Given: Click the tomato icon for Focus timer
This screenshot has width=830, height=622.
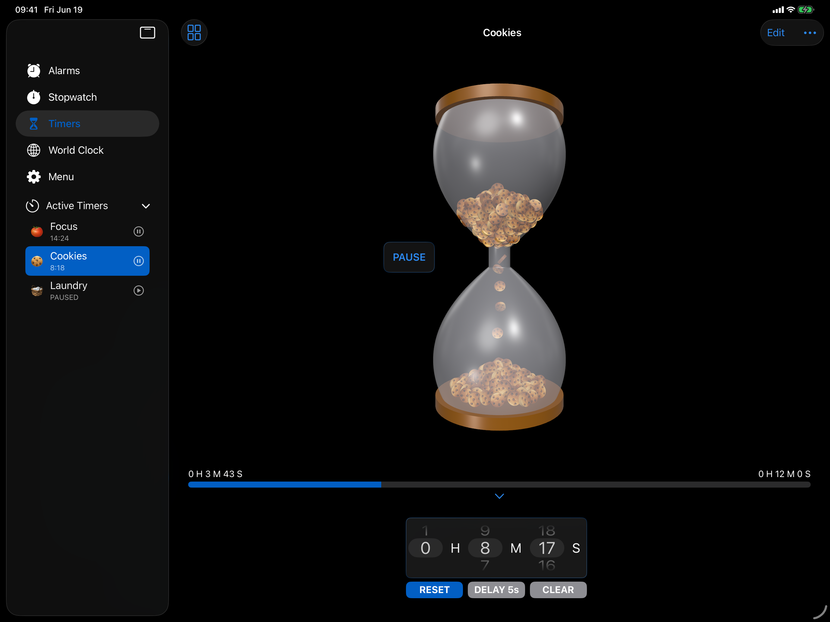Looking at the screenshot, I should click(37, 231).
